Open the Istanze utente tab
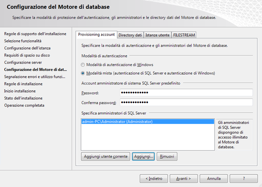Viewport: 262px width, 187px height. pos(157,35)
